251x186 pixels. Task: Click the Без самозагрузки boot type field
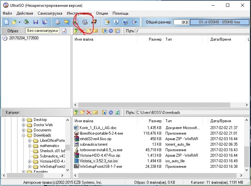point(42,31)
